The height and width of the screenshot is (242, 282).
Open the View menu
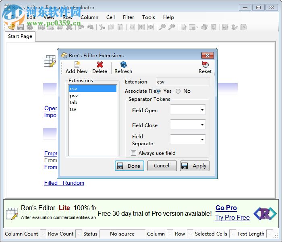49,17
